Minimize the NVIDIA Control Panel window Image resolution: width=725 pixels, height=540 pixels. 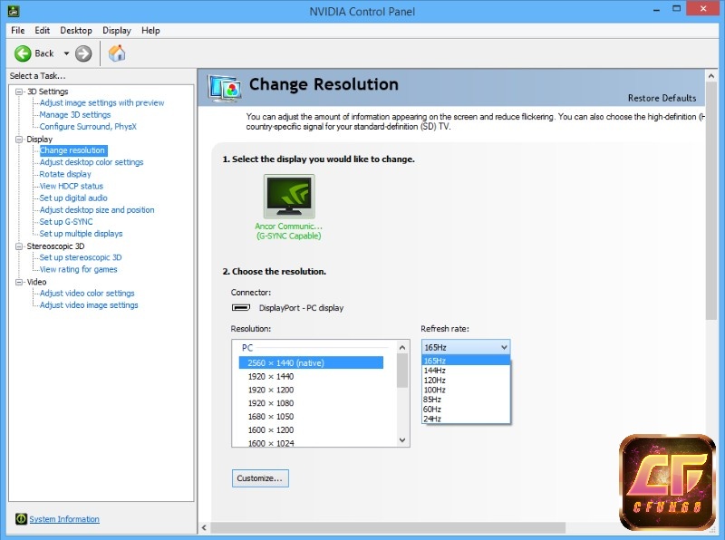(x=656, y=9)
